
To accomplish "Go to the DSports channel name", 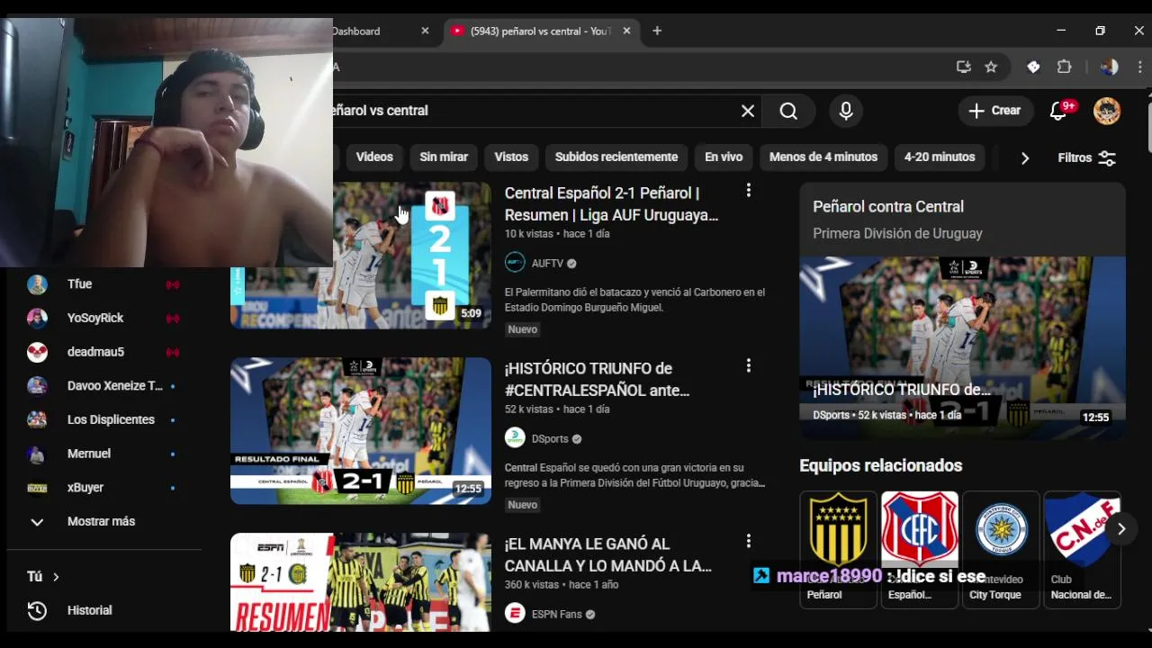I will point(550,439).
